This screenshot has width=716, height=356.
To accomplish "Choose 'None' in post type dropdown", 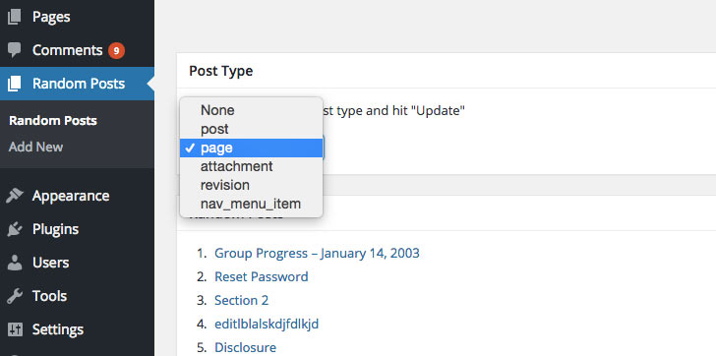I will 251,110.
